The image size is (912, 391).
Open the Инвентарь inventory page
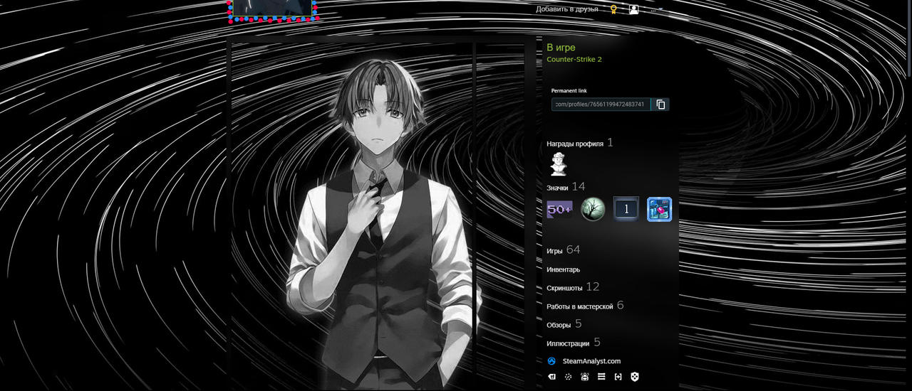click(x=563, y=269)
